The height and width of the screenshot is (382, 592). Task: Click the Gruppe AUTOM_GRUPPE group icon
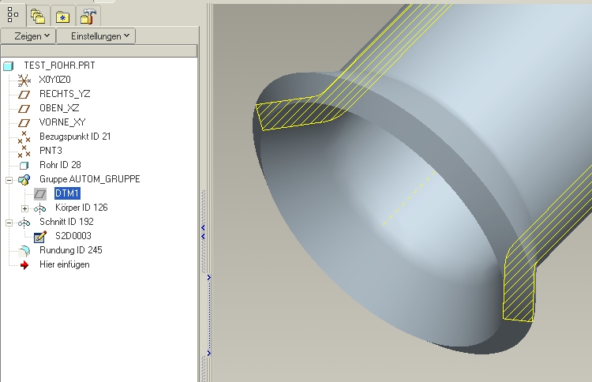point(24,180)
